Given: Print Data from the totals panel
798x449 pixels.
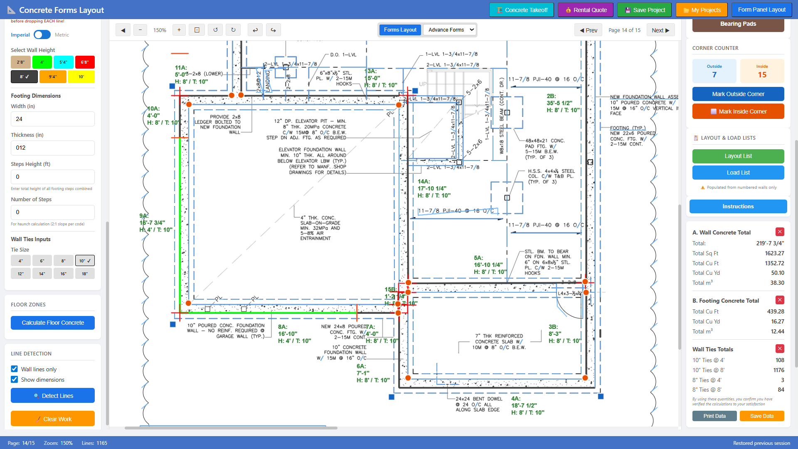Looking at the screenshot, I should 714,416.
